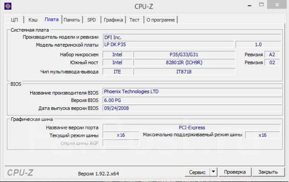The width and height of the screenshot is (289, 182).
Task: Click the ITE vendor value
Action: (x=117, y=72)
